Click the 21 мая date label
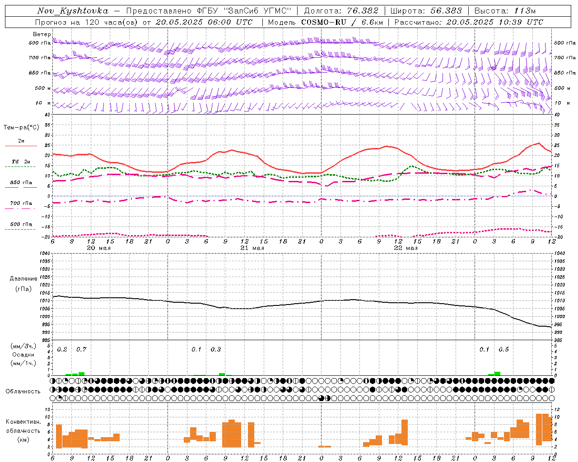Screen dimensions: 578x462 click(x=252, y=248)
